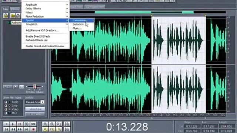Click the Play Looped infinity button
Viewport: 237px width, 133px height.
click(x=33, y=124)
